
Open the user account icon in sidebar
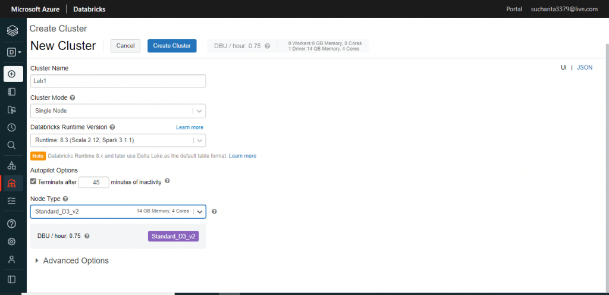click(12, 259)
